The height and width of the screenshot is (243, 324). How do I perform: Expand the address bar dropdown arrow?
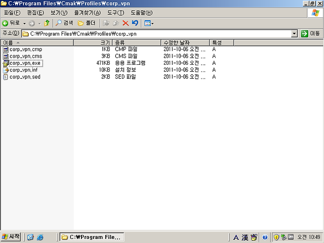coord(294,34)
